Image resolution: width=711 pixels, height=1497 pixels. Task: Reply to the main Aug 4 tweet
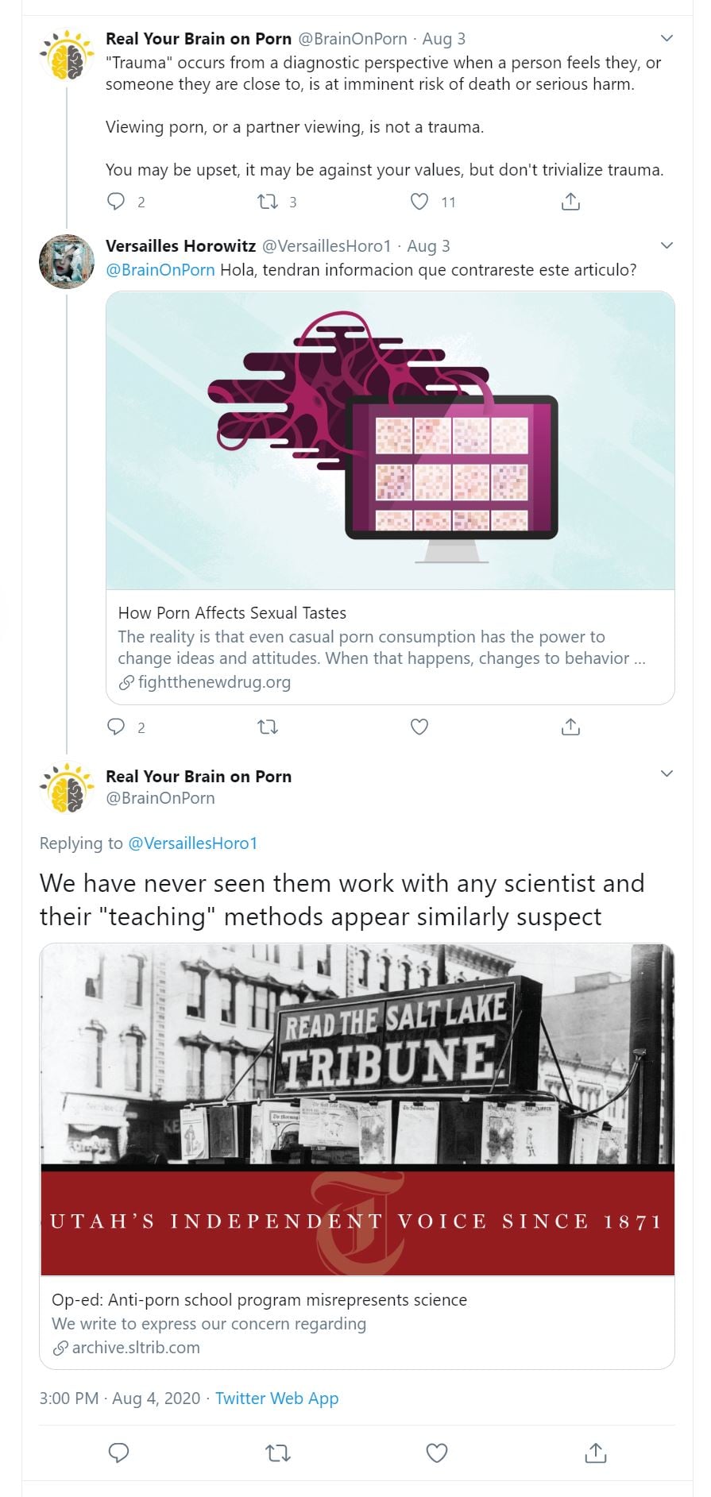(118, 1453)
